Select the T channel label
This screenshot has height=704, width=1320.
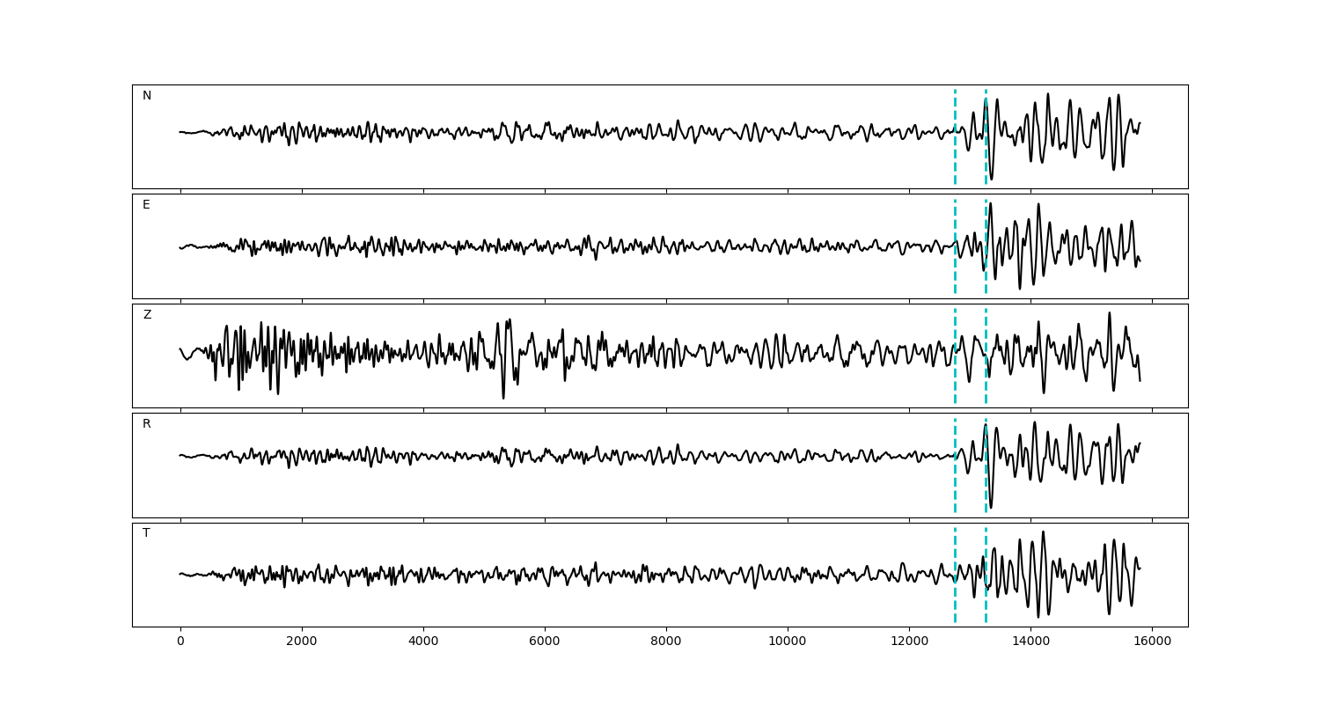coord(146,533)
